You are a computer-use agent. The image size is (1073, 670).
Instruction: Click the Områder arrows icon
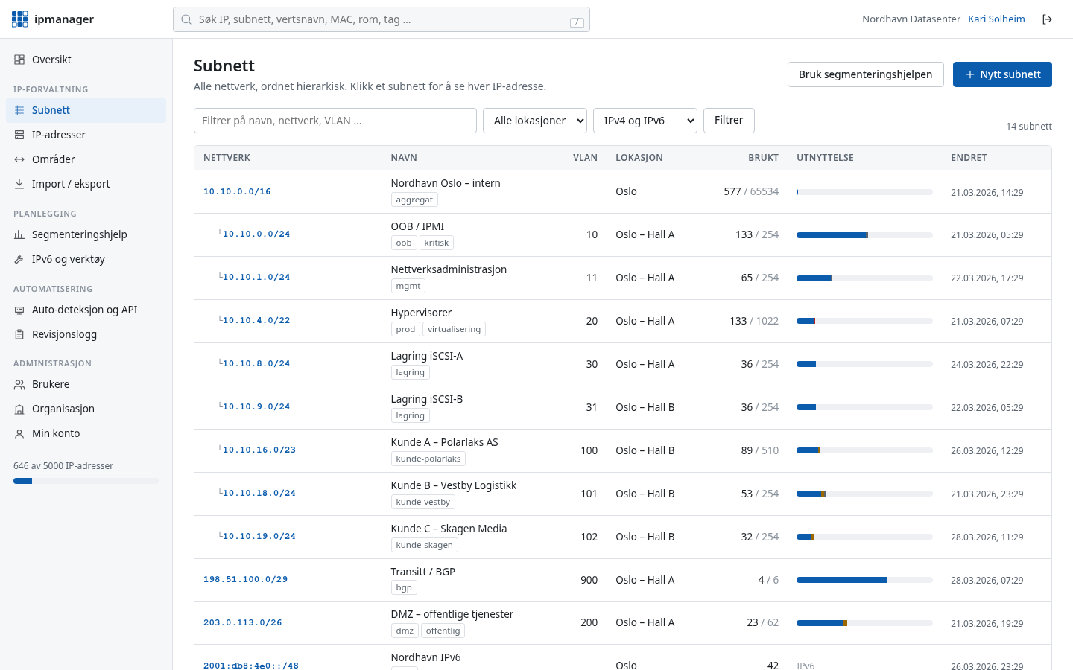tap(19, 159)
